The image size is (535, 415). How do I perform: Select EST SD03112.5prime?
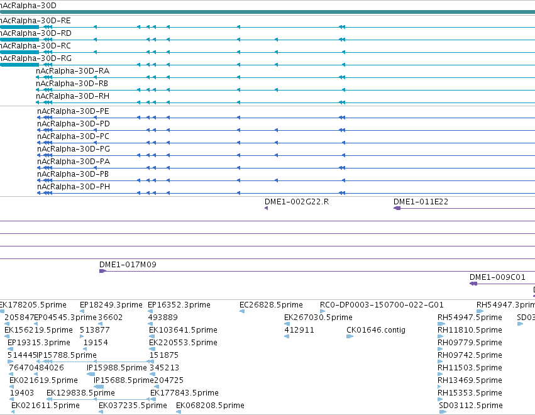coord(471,406)
